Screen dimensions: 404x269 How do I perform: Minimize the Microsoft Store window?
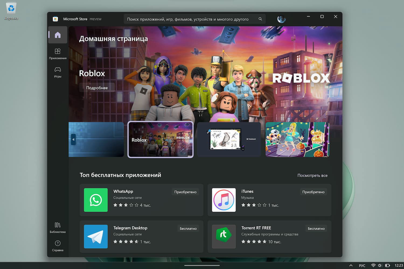[x=308, y=17]
